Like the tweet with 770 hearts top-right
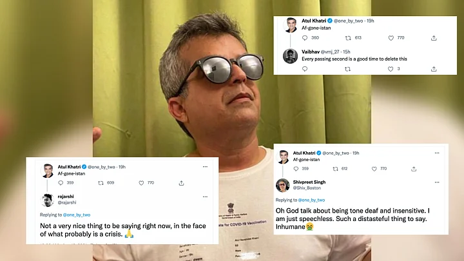This screenshot has height=261, width=464. pos(391,38)
